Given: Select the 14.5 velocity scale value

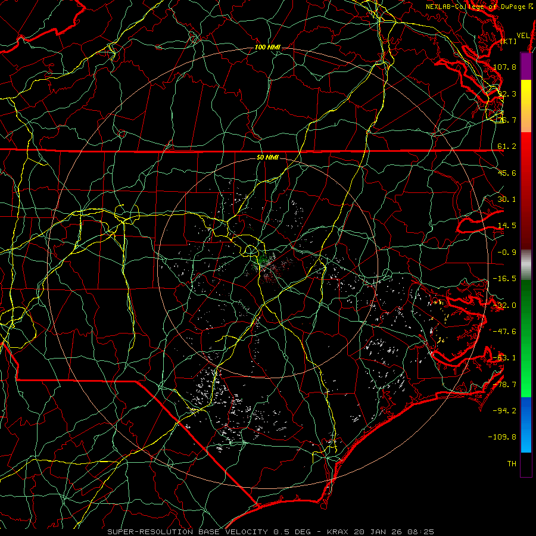Looking at the screenshot, I should [507, 226].
